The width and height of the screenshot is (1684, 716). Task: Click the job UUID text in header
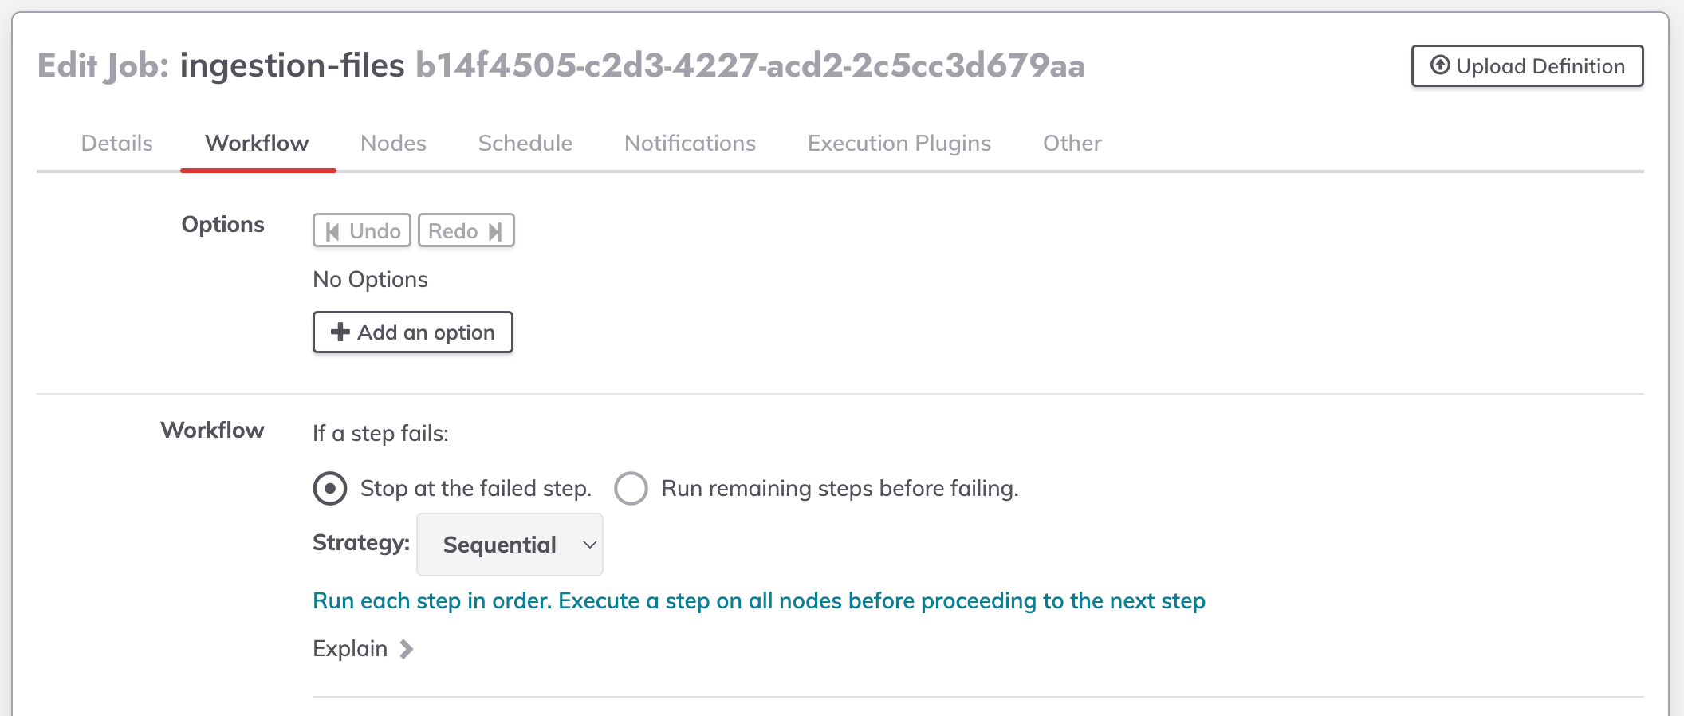point(750,65)
